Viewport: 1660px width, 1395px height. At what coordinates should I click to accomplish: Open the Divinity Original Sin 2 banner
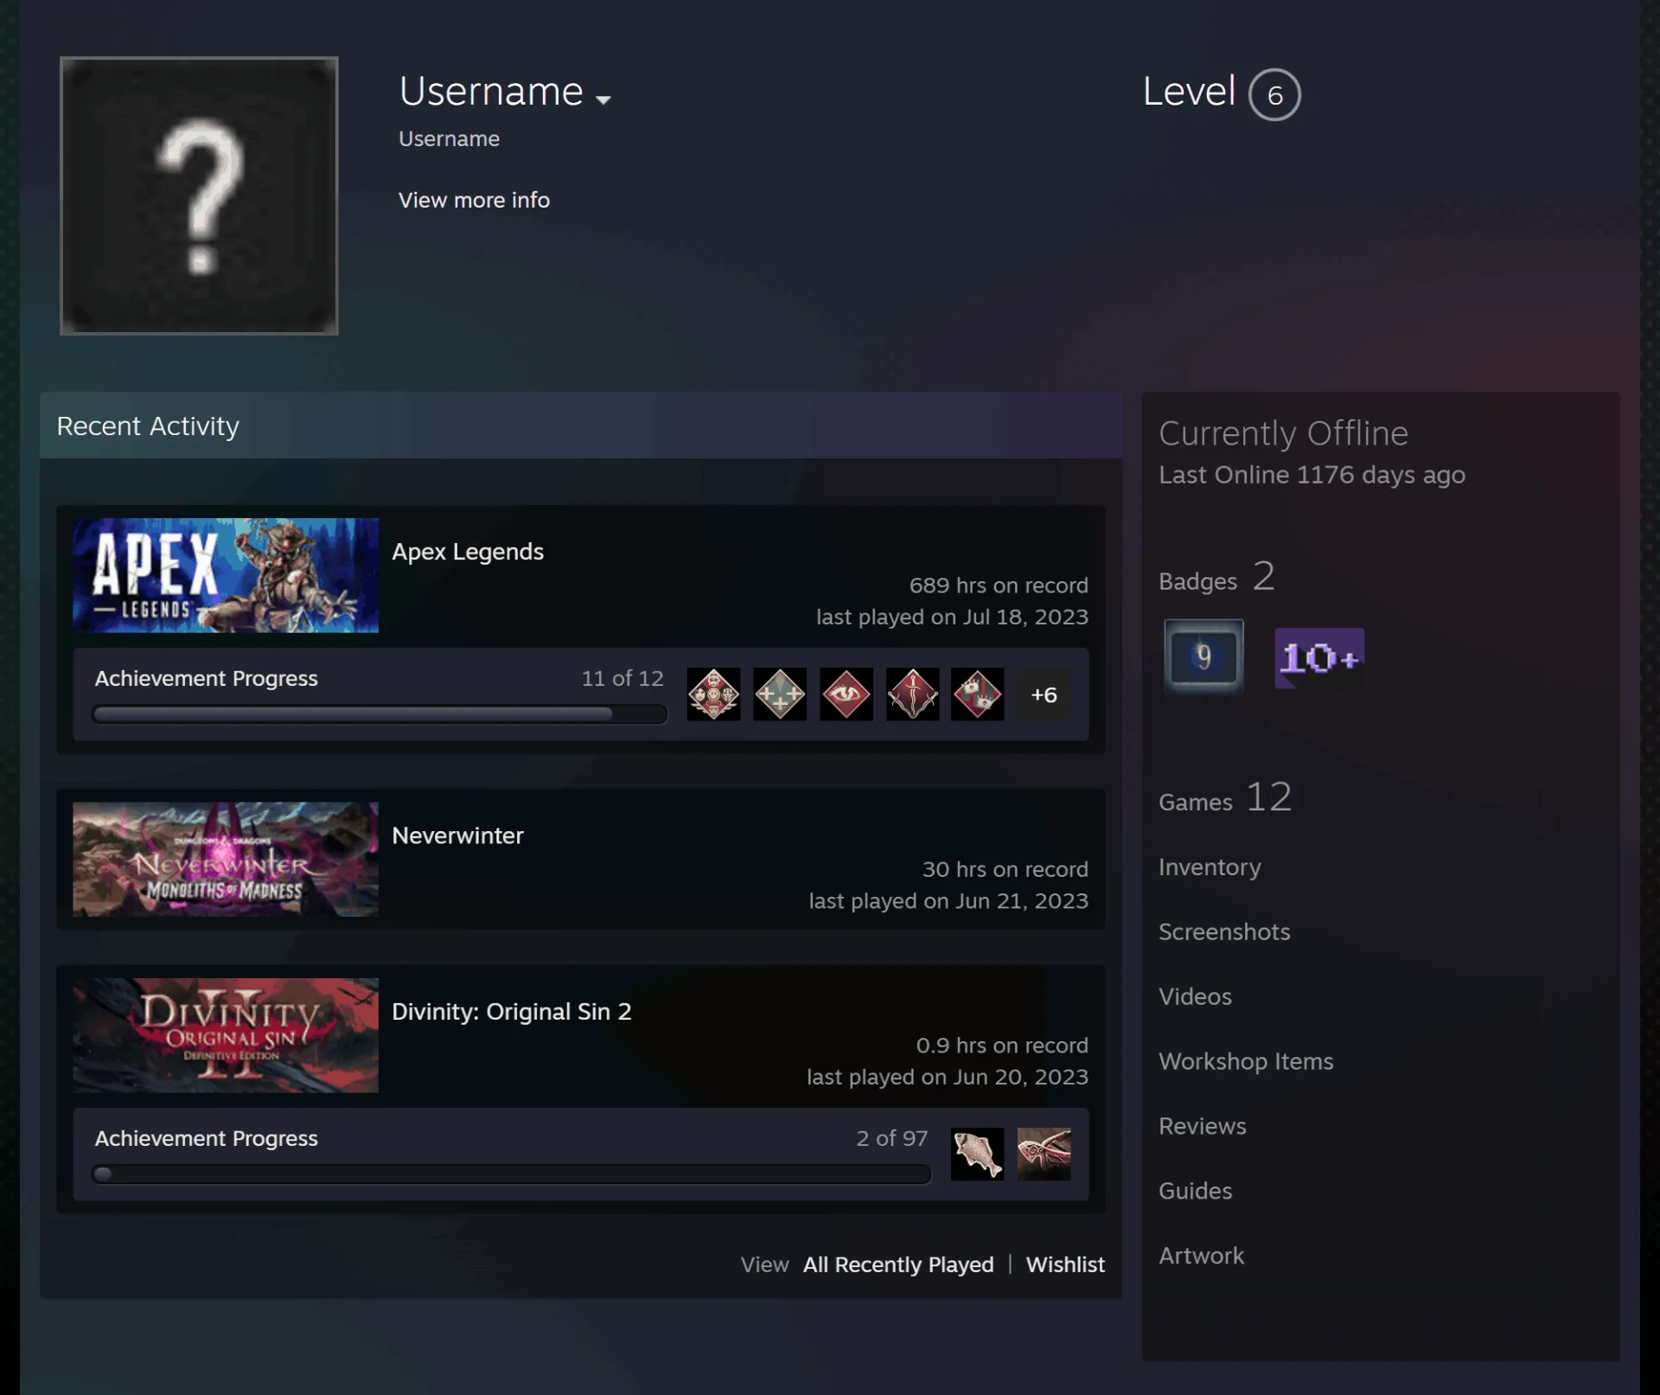226,1035
